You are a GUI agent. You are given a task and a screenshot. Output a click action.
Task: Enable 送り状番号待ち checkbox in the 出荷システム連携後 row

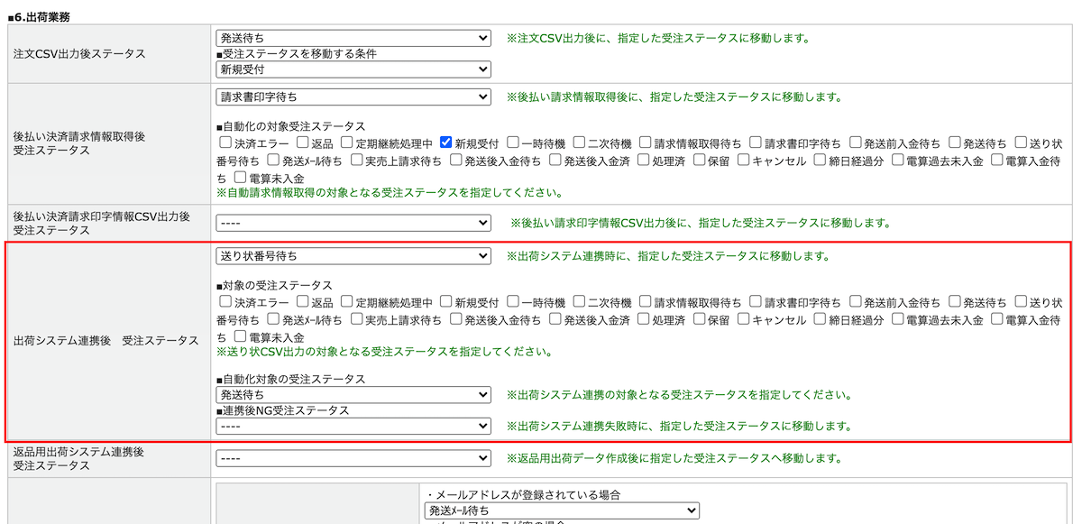point(1022,301)
